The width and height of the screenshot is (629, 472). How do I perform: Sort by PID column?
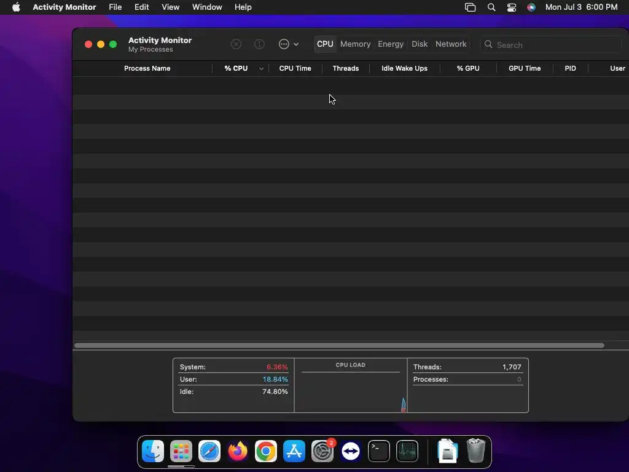pos(570,68)
